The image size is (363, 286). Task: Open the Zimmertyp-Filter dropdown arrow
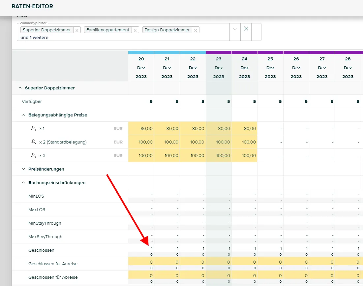pyautogui.click(x=235, y=29)
